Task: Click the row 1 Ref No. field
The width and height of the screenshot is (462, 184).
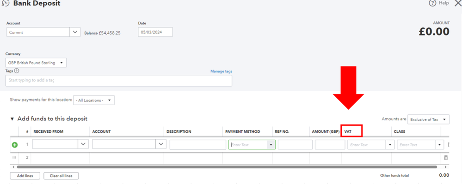Action: pyautogui.click(x=295, y=145)
